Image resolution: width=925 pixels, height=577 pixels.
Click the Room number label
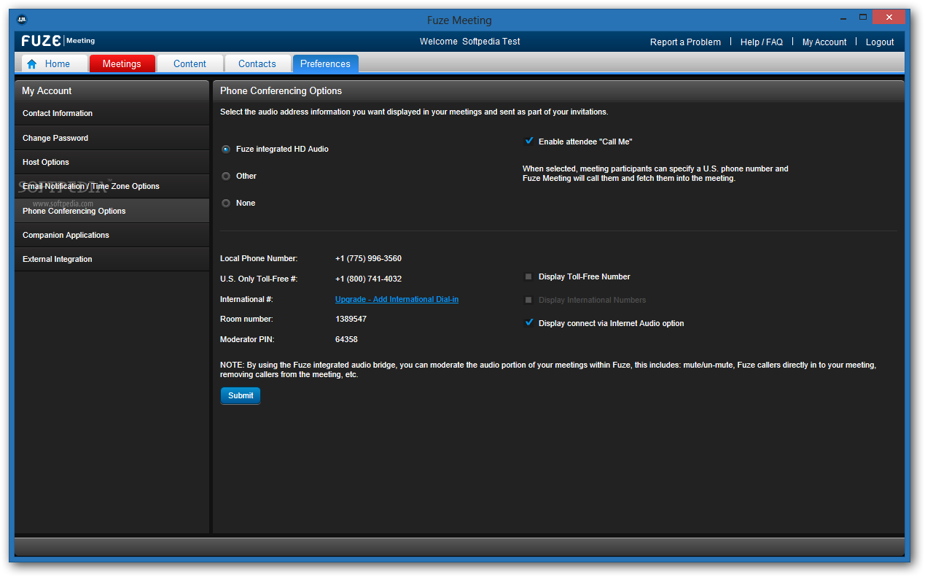(246, 319)
